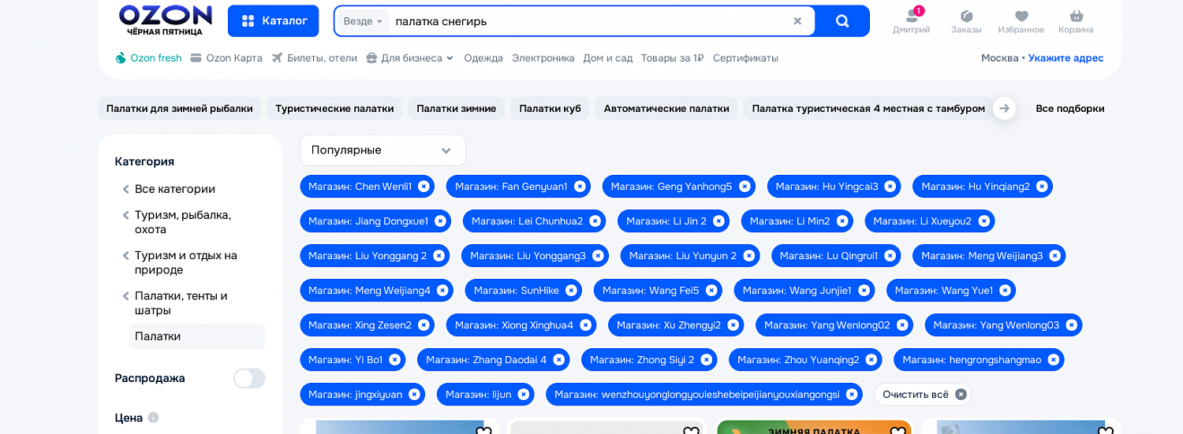
Task: Remove the Магазин: Meng Weijiang3 filter
Action: click(1054, 256)
